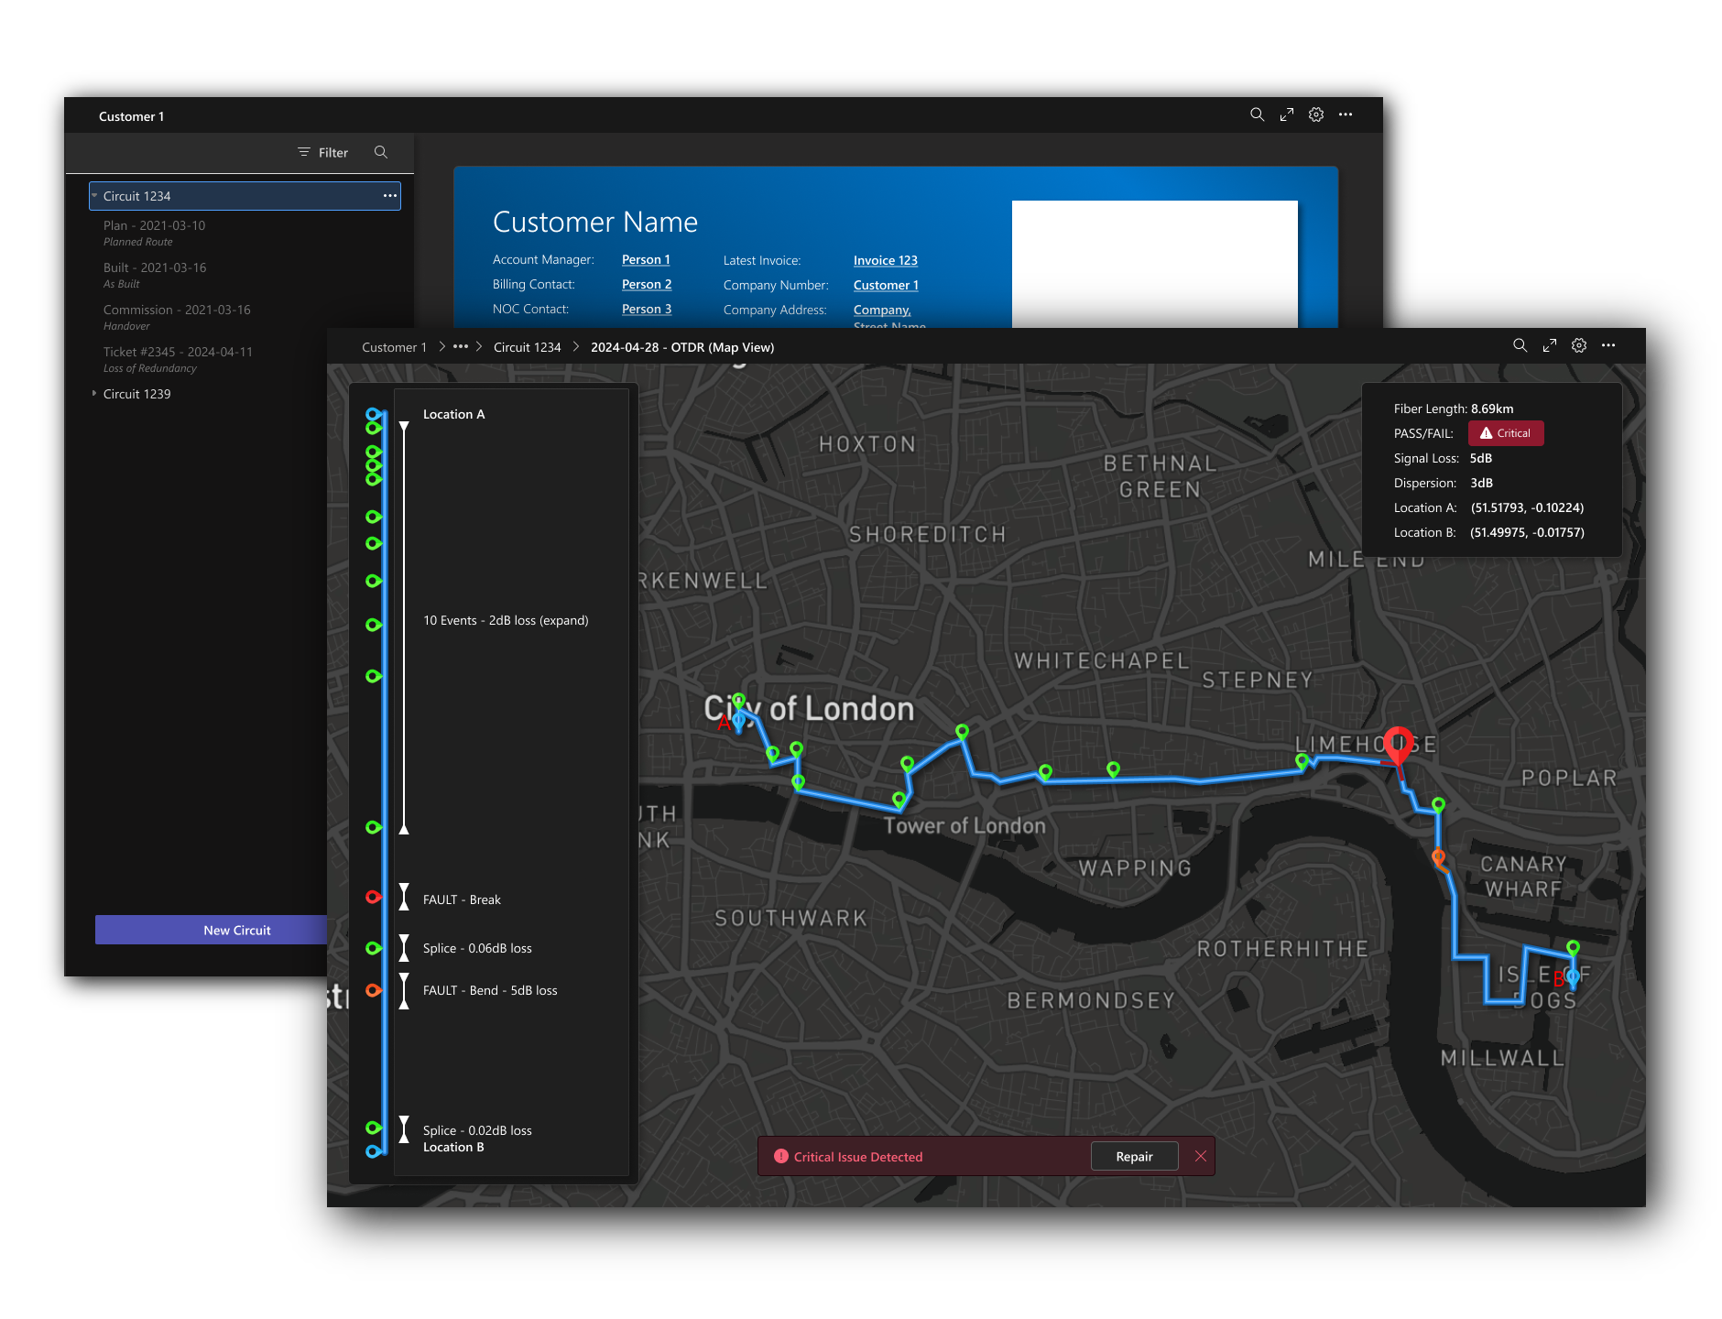Click the orange bend marker near Canary Wharf on the map
The height and width of the screenshot is (1319, 1722).
tap(1439, 858)
